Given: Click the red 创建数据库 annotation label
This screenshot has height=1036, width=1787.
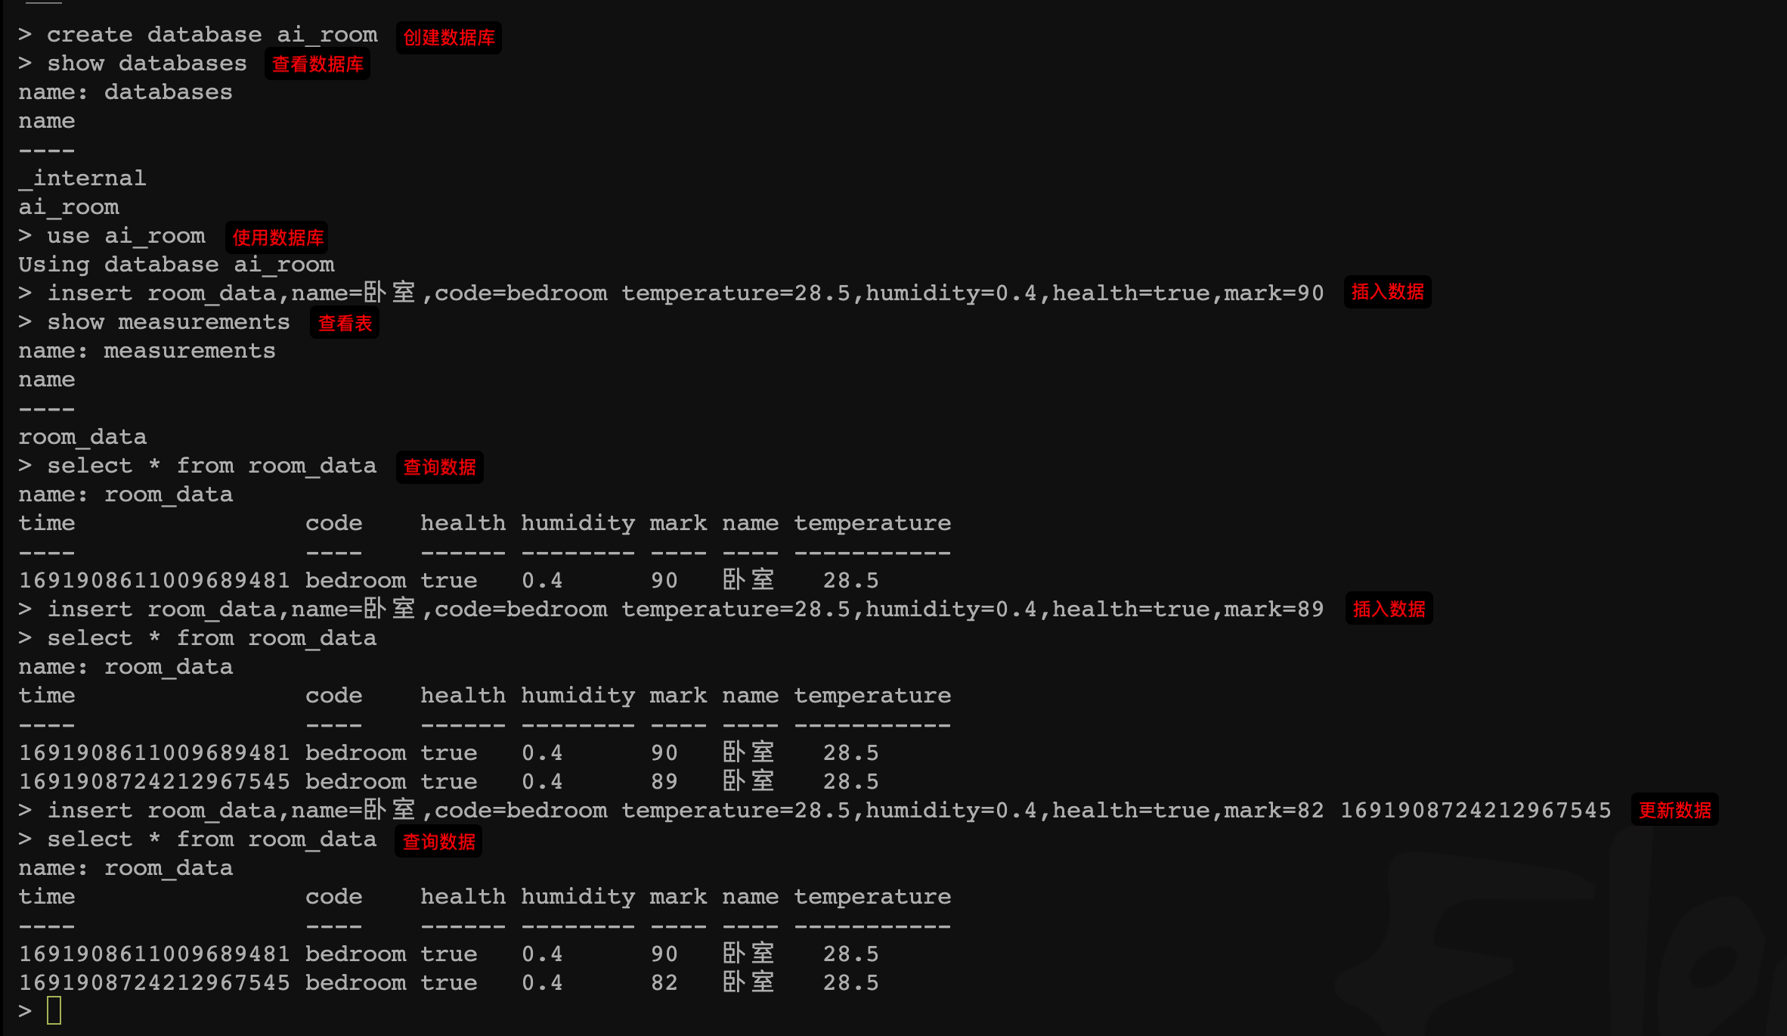Looking at the screenshot, I should 448,38.
